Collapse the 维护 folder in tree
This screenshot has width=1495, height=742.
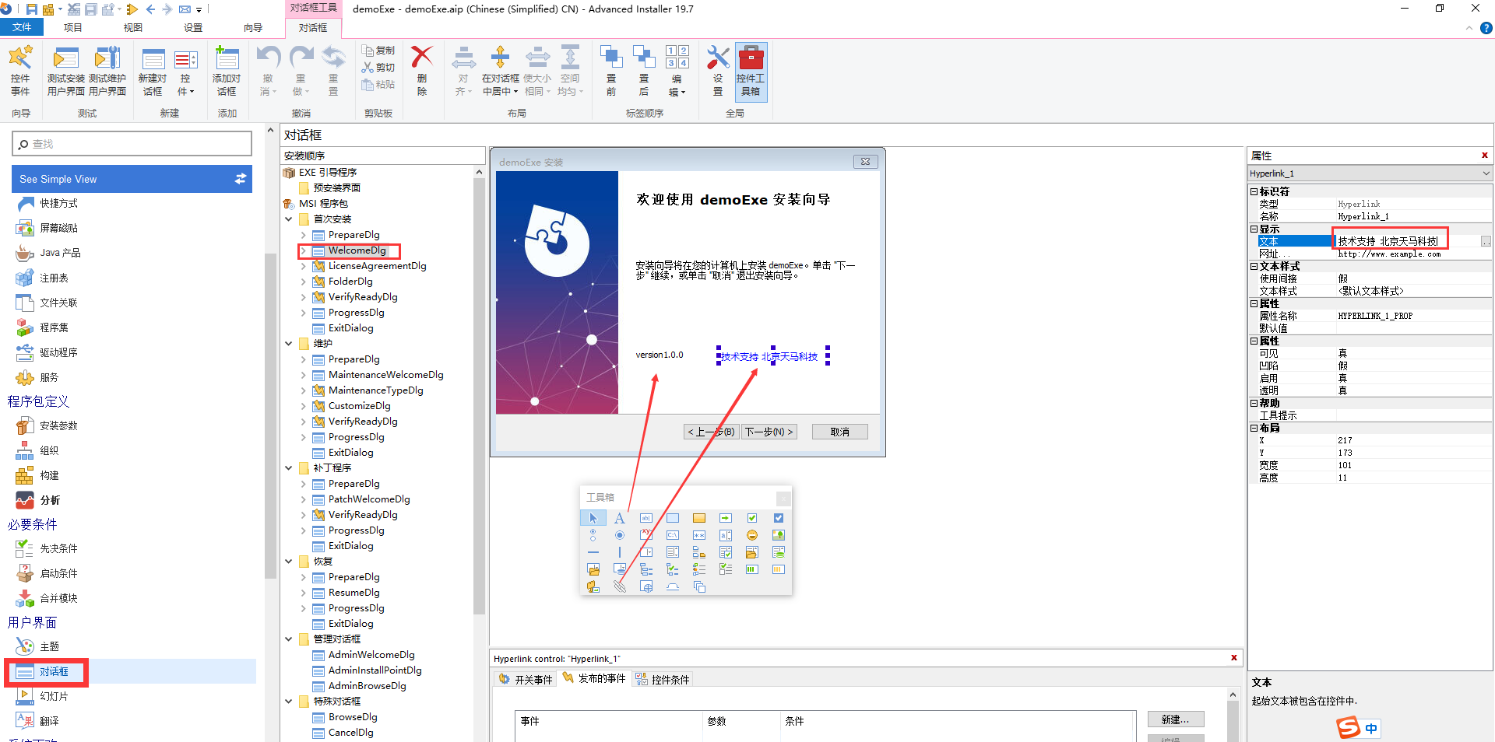(x=288, y=344)
